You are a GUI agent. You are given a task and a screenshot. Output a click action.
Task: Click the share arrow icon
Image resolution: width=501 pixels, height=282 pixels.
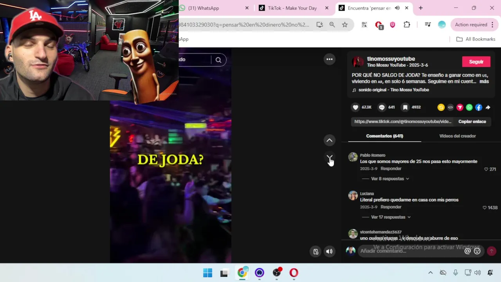click(488, 107)
